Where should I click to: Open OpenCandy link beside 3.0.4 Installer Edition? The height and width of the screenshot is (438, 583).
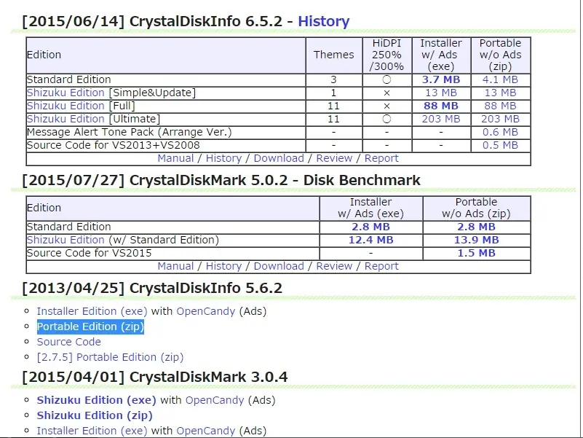coord(205,431)
